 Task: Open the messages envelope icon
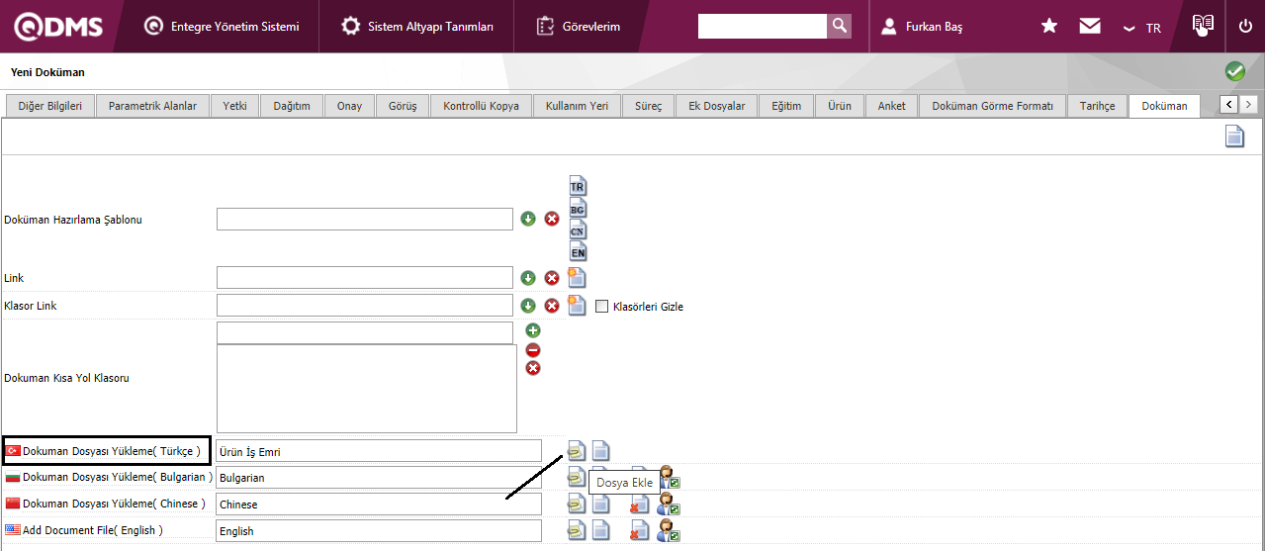point(1090,27)
